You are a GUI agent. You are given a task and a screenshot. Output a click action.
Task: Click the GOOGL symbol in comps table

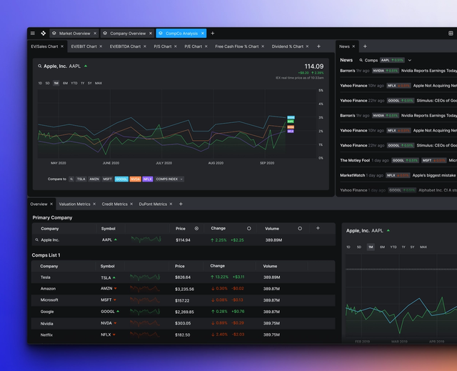[x=108, y=312]
